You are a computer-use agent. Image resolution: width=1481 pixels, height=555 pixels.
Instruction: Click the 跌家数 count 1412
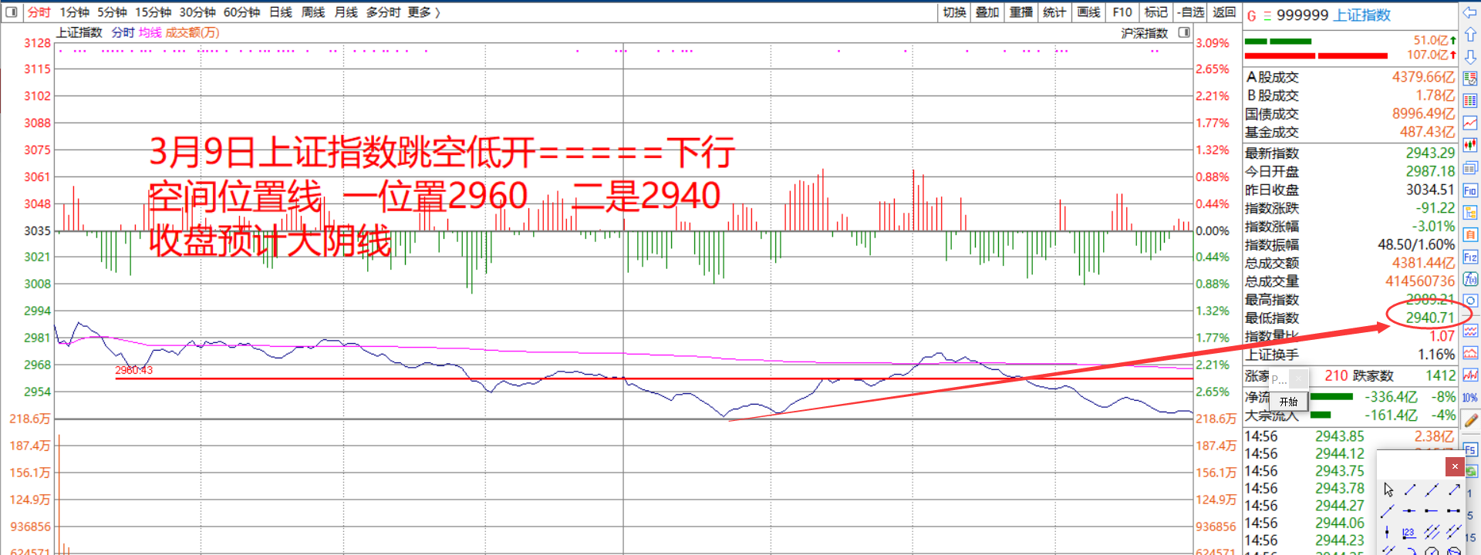coord(1440,375)
